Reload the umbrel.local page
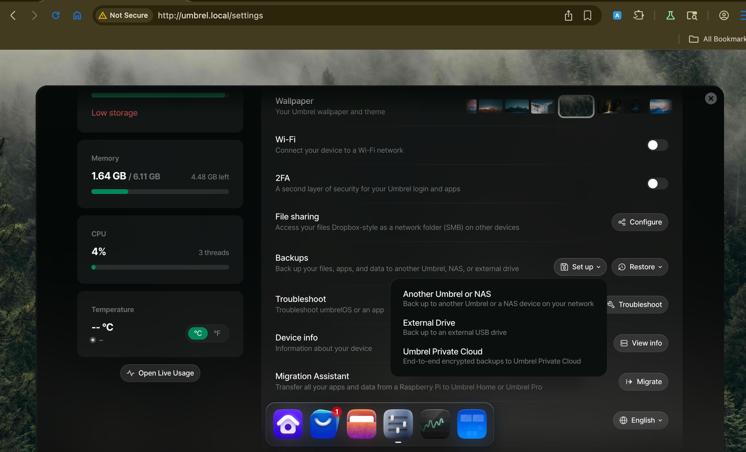746x452 pixels. 56,15
